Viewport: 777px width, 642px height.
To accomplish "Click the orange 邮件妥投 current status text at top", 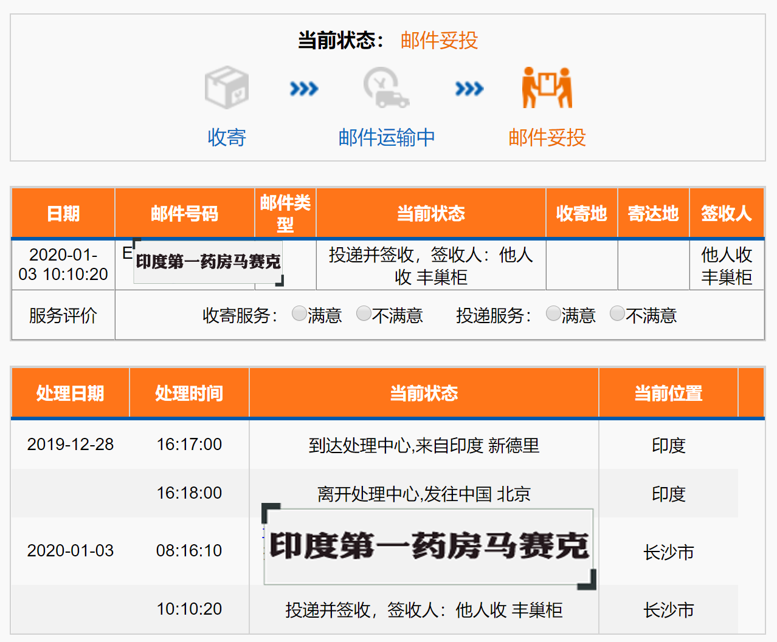I will click(439, 41).
